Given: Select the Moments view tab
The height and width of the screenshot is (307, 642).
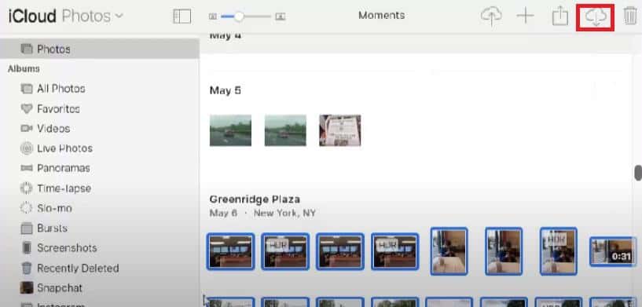Looking at the screenshot, I should point(382,16).
